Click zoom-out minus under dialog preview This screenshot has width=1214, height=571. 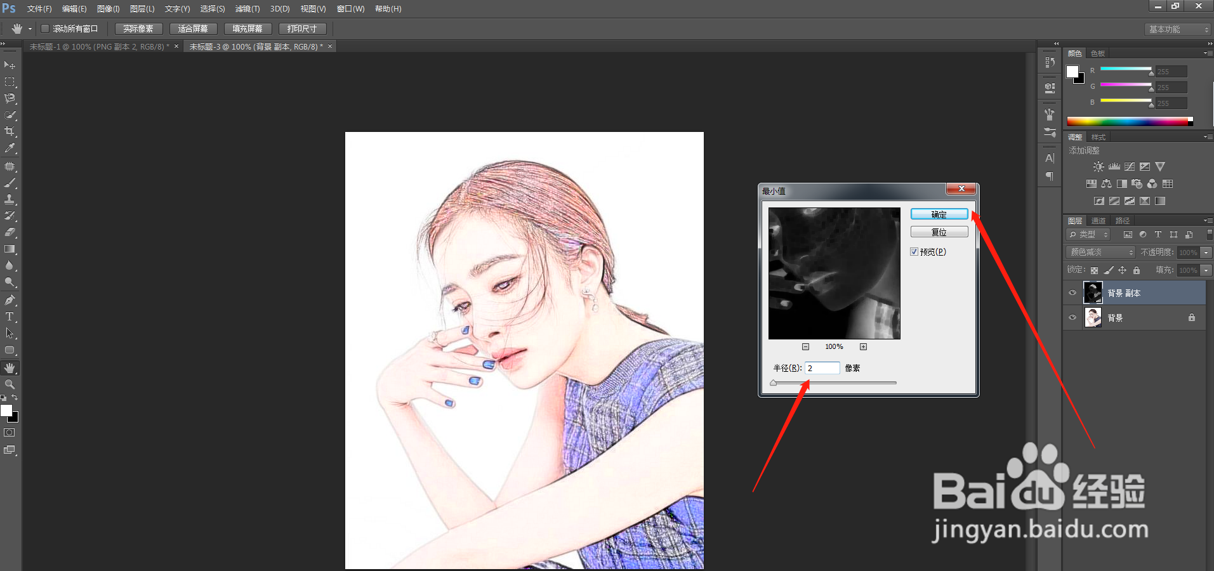[x=805, y=346]
